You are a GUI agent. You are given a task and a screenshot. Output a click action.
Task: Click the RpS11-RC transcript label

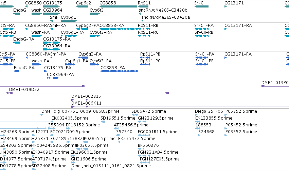click(x=148, y=32)
